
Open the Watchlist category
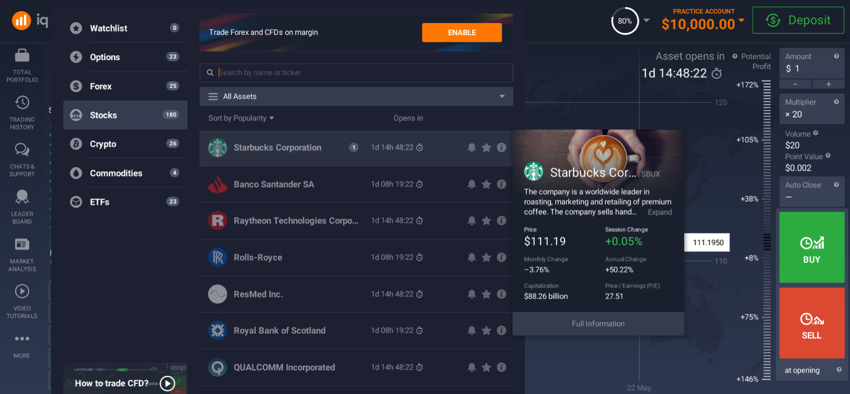tap(125, 28)
